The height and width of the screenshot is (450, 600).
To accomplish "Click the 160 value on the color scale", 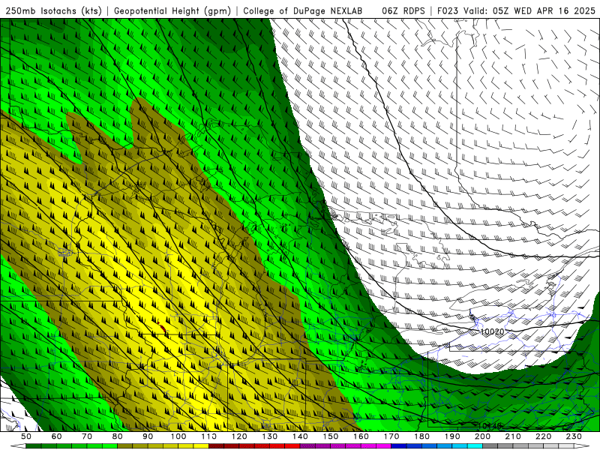I will [361, 436].
